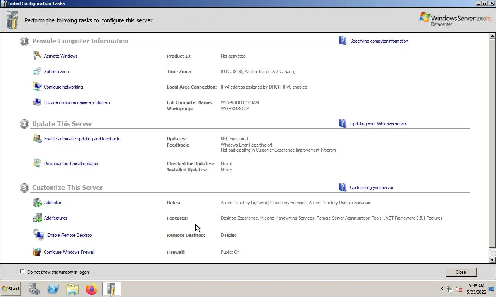The height and width of the screenshot is (297, 496).
Task: Click the Not activated product ID value
Action: [x=233, y=56]
